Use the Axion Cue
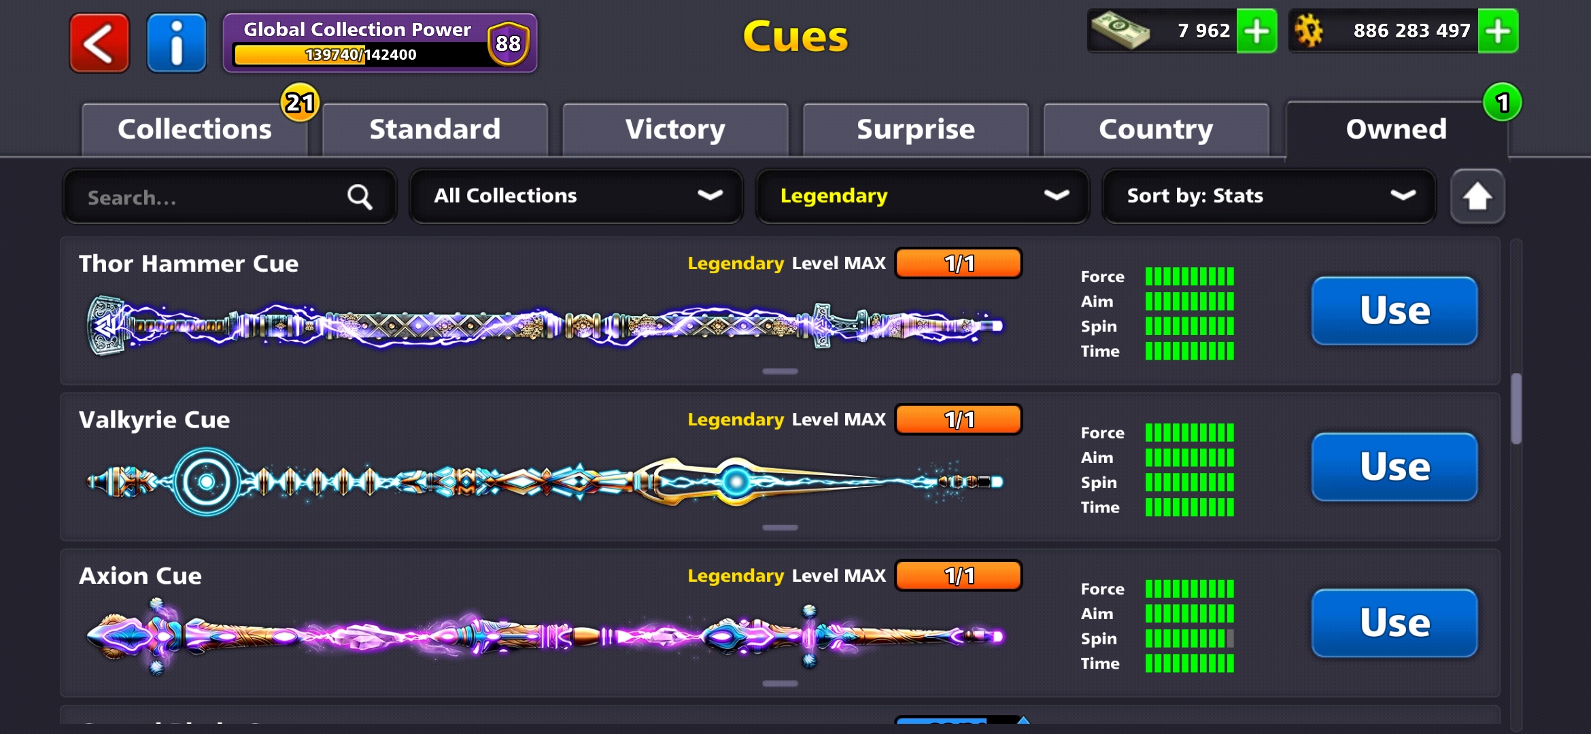1591x734 pixels. click(x=1395, y=623)
